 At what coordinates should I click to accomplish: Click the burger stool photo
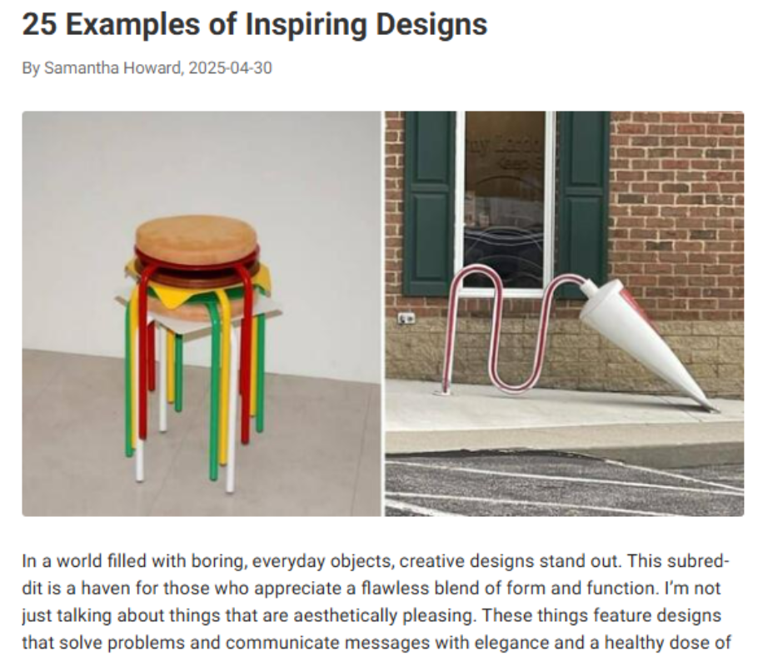202,313
